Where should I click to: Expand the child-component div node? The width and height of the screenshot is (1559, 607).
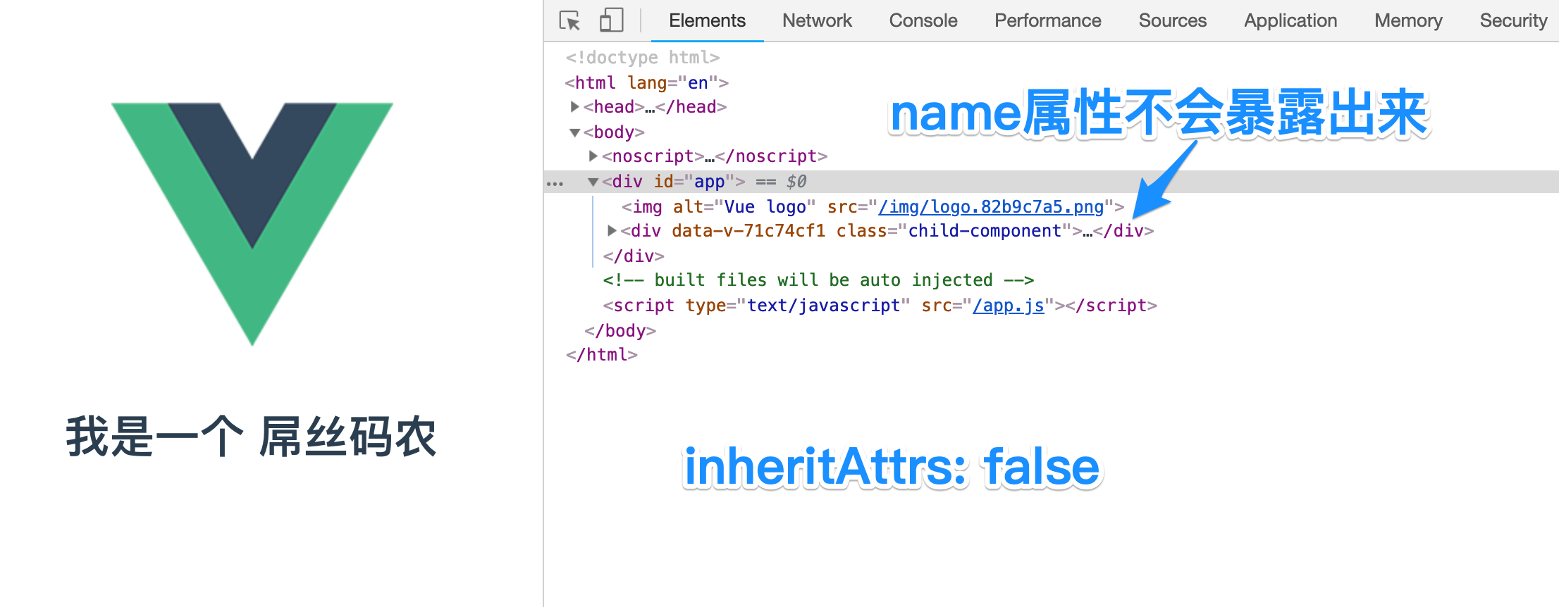tap(612, 230)
